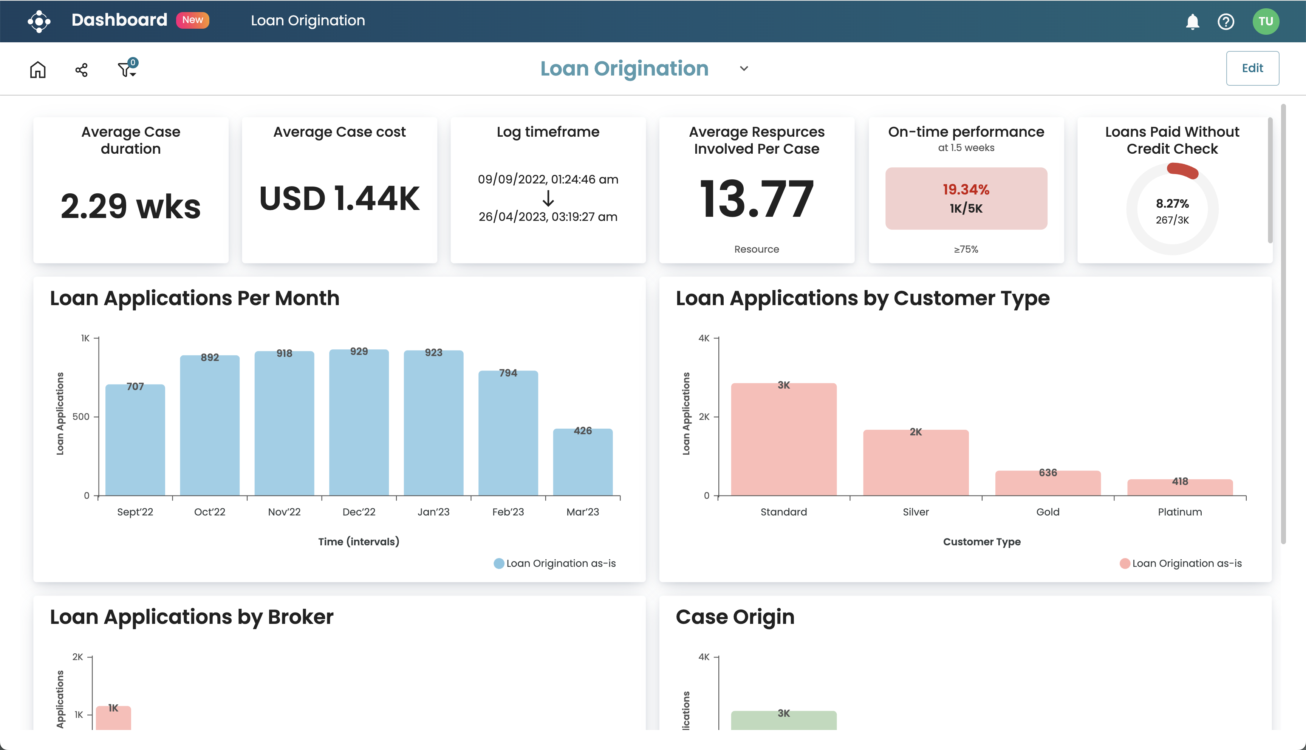Image resolution: width=1306 pixels, height=750 pixels.
Task: Go to home via house icon
Action: coord(38,69)
